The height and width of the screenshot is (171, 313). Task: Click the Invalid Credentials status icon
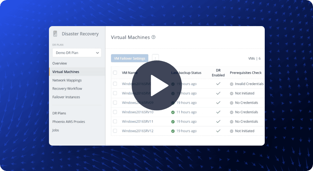coord(232,84)
